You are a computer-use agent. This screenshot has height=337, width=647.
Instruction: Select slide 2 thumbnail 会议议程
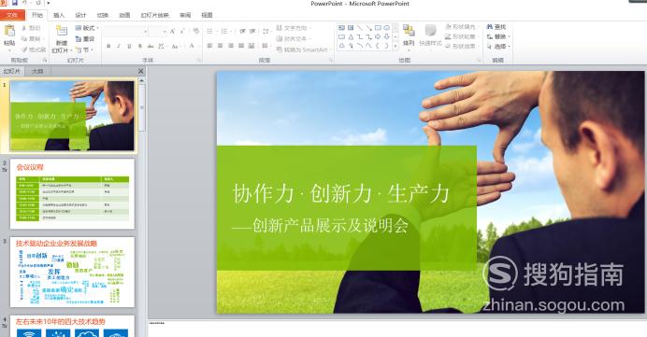72,193
